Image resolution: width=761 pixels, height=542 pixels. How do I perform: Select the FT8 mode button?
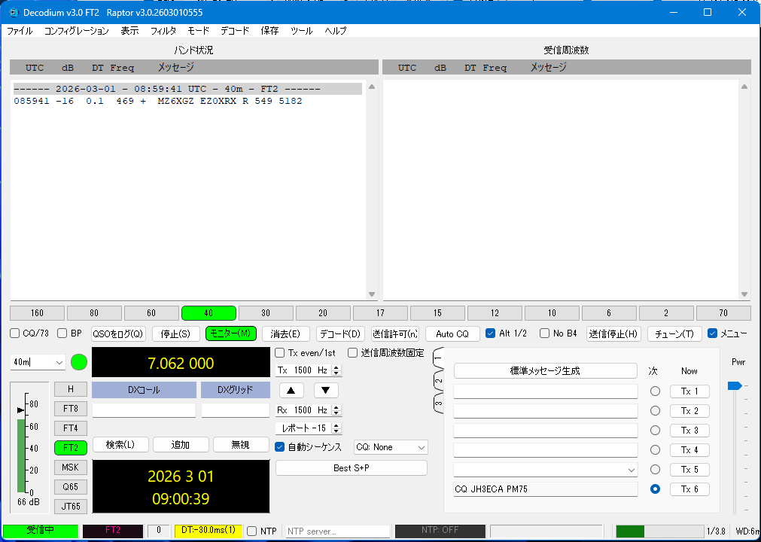pos(71,409)
